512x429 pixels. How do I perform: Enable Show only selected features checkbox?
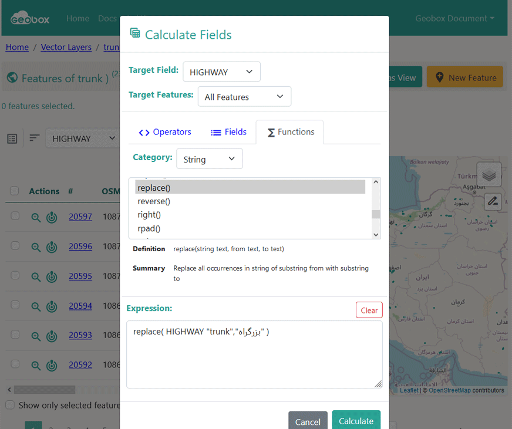pos(10,405)
